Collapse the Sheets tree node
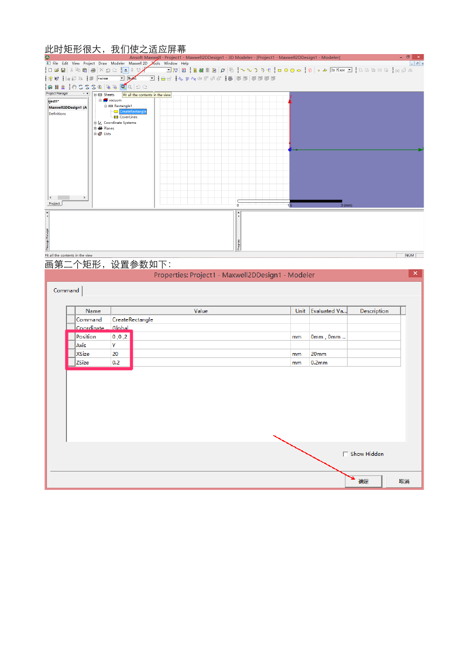 (95, 95)
